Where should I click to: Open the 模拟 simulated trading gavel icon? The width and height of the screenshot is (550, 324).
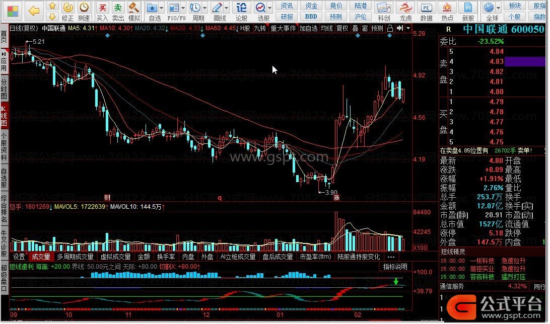[134, 11]
